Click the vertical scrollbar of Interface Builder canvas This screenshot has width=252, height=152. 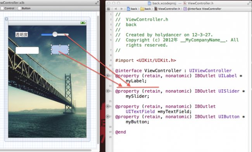pyautogui.click(x=98, y=80)
